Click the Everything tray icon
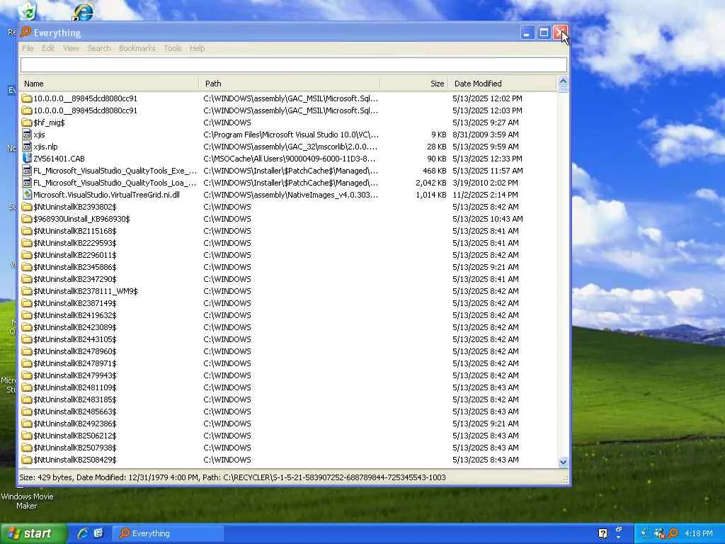725x544 pixels. coord(673,533)
